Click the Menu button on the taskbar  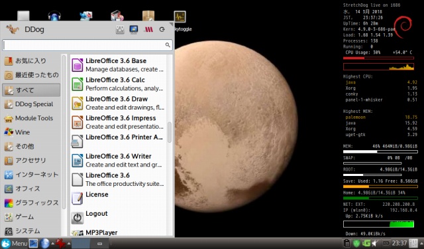click(14, 243)
